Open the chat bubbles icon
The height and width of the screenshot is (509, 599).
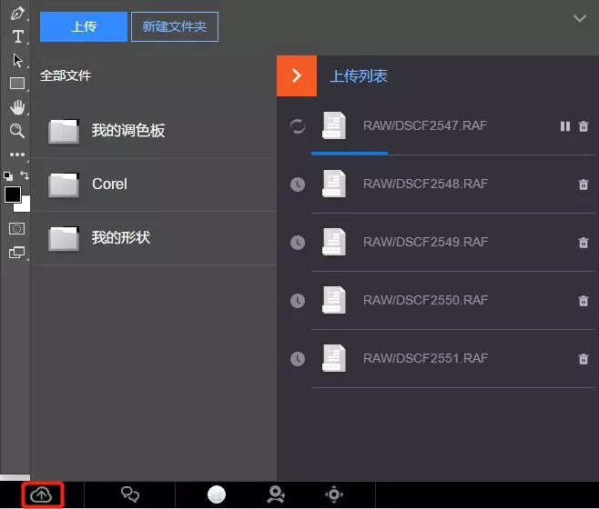click(130, 494)
